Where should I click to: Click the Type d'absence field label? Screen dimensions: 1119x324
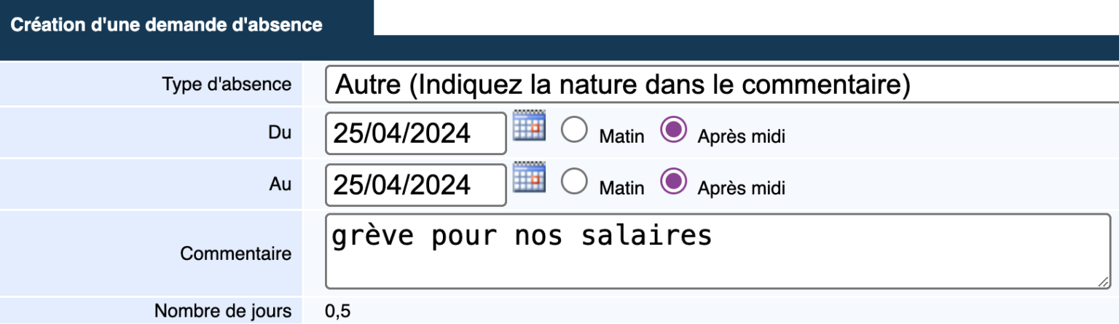pyautogui.click(x=227, y=84)
